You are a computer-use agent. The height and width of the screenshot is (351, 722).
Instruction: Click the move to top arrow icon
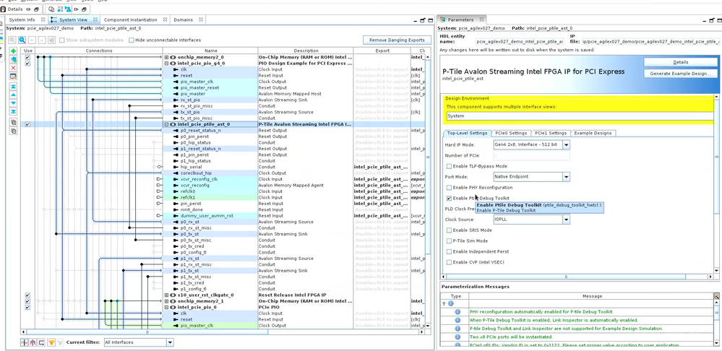14,87
